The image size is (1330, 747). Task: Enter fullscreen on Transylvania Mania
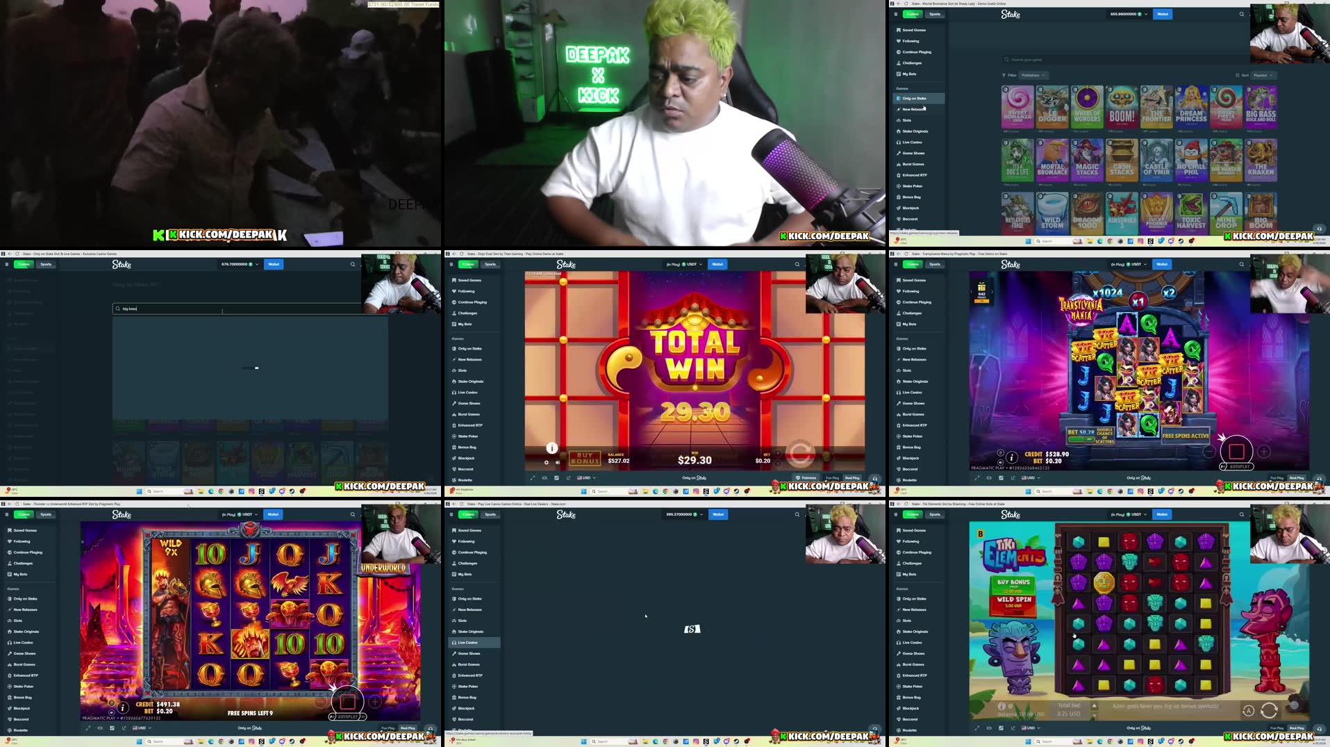(977, 478)
